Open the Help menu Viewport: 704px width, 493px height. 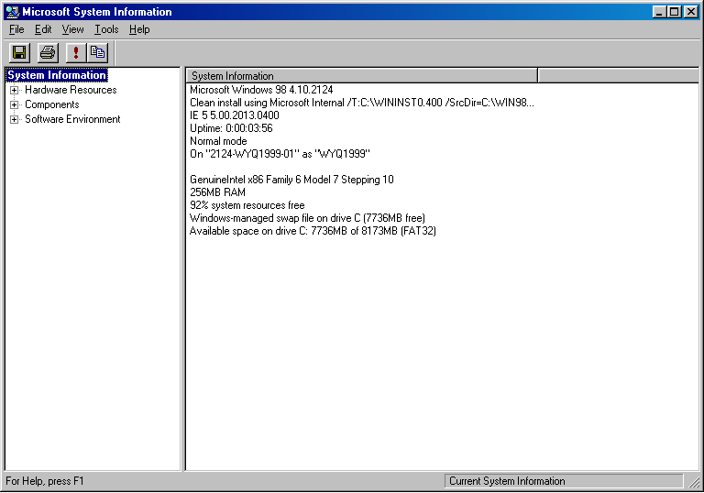click(x=139, y=29)
